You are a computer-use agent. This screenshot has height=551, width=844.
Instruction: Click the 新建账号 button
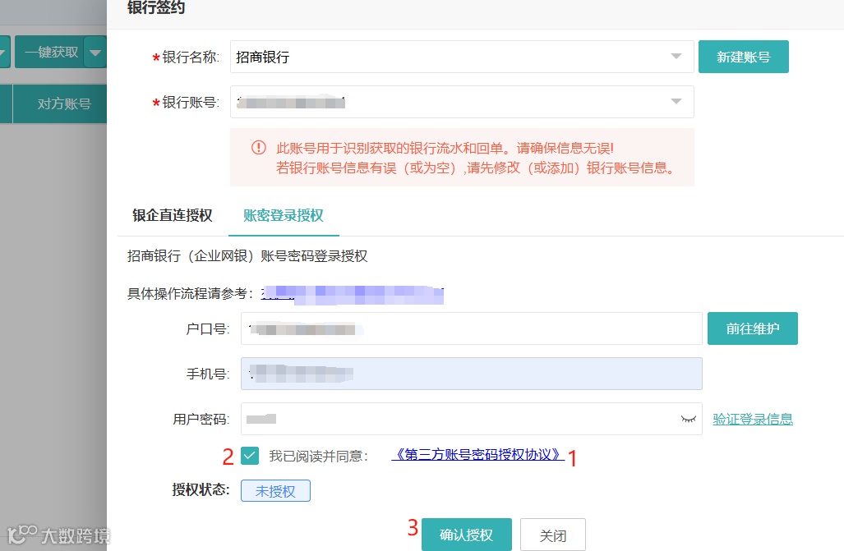[744, 57]
